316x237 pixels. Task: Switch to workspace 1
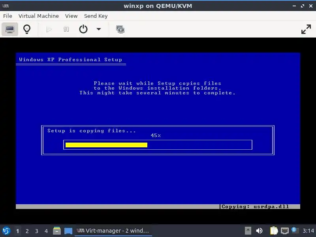[x=17, y=231]
